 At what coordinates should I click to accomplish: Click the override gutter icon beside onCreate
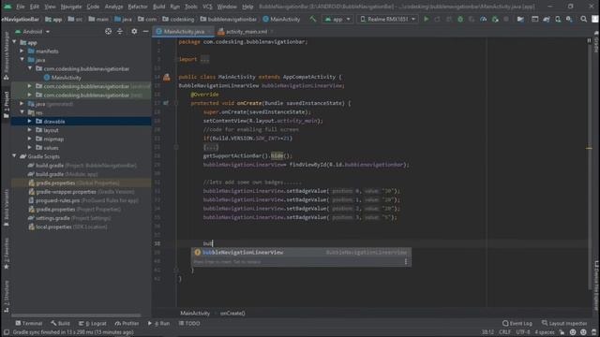(x=166, y=103)
